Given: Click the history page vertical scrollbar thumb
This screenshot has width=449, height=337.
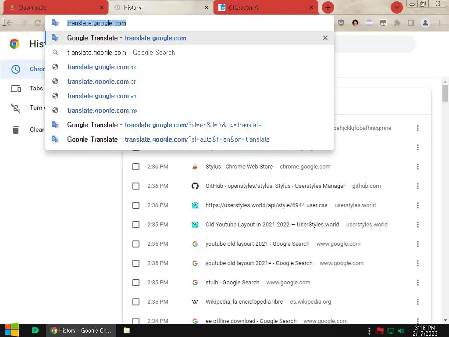Looking at the screenshot, I should click(445, 93).
